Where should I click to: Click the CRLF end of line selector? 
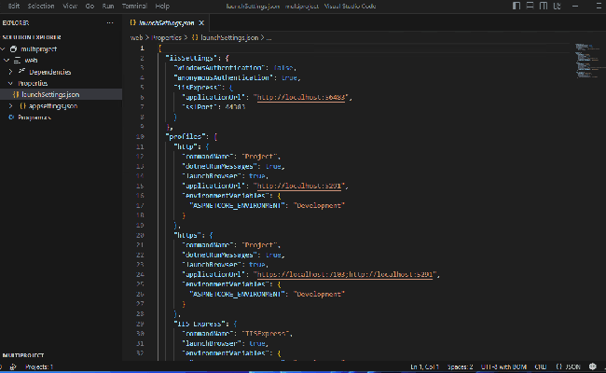[x=541, y=366]
